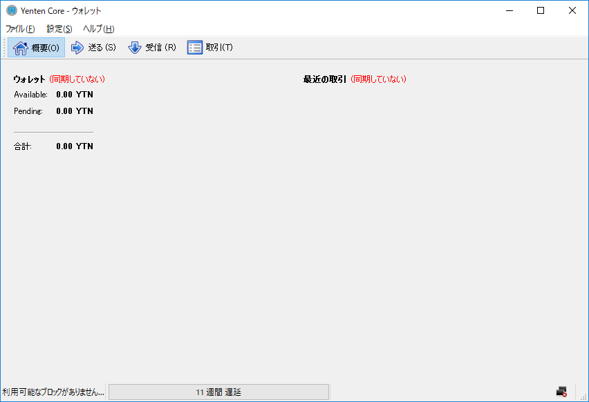
Task: Open the ファイル menu
Action: pyautogui.click(x=19, y=29)
